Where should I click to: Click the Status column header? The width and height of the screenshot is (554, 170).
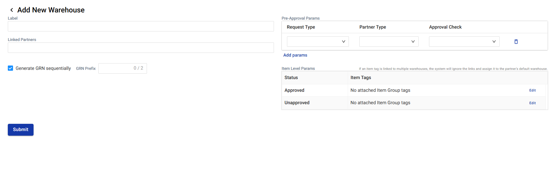coord(291,78)
